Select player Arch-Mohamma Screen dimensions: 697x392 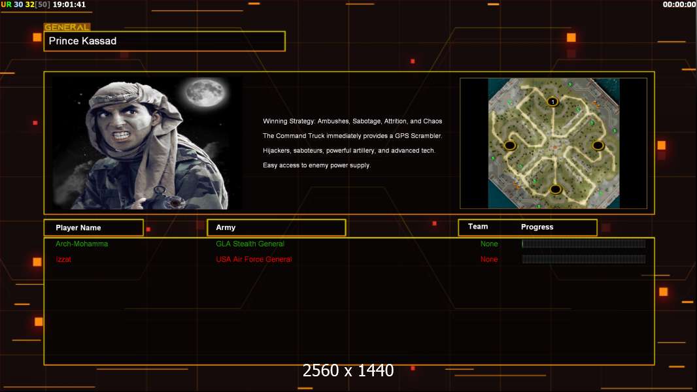pyautogui.click(x=82, y=244)
